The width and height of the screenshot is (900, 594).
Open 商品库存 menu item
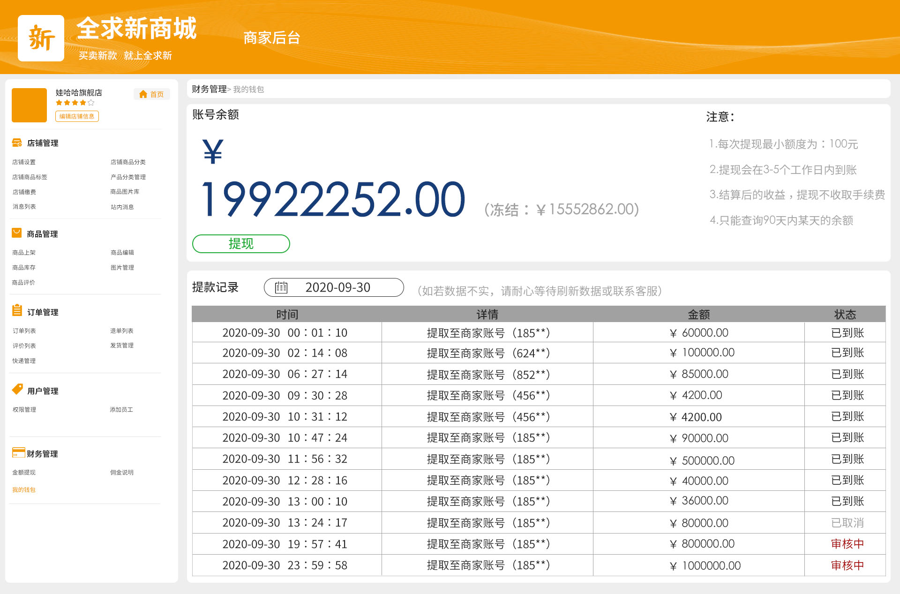pyautogui.click(x=24, y=268)
